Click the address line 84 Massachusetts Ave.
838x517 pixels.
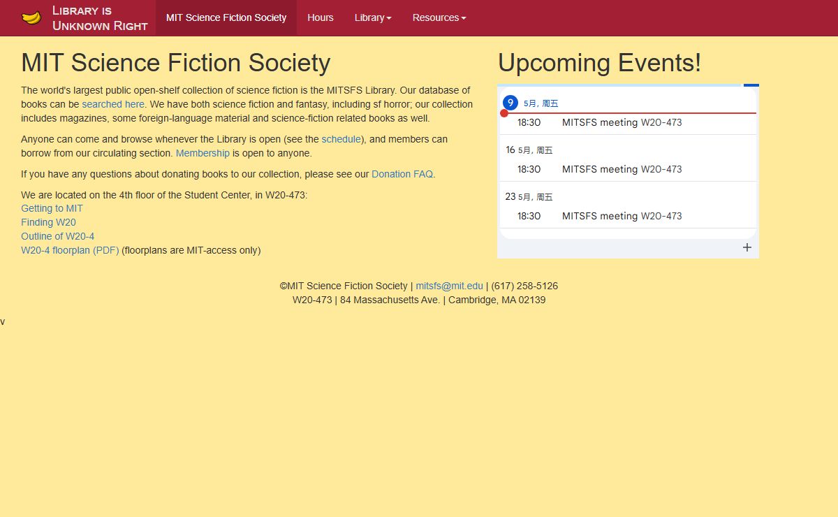390,300
